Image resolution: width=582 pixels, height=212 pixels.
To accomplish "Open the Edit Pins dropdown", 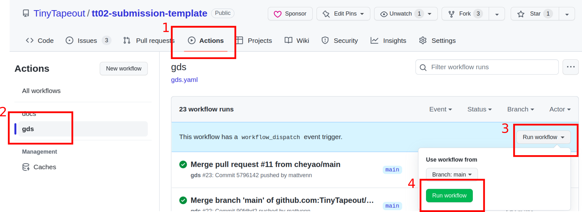I will (344, 14).
